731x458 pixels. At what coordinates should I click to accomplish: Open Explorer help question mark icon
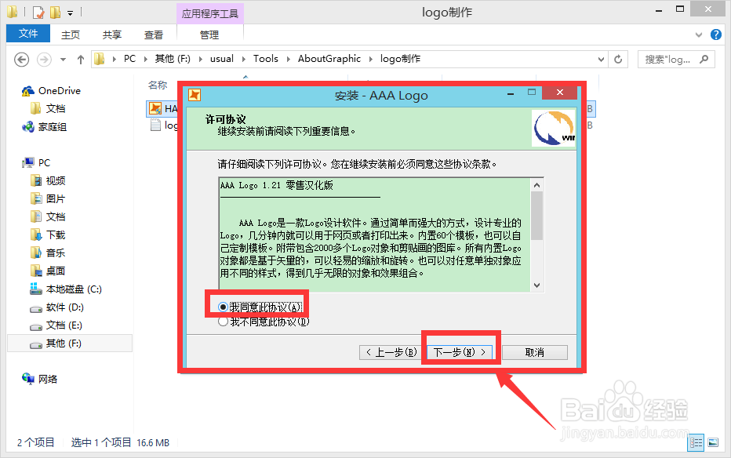coord(715,35)
